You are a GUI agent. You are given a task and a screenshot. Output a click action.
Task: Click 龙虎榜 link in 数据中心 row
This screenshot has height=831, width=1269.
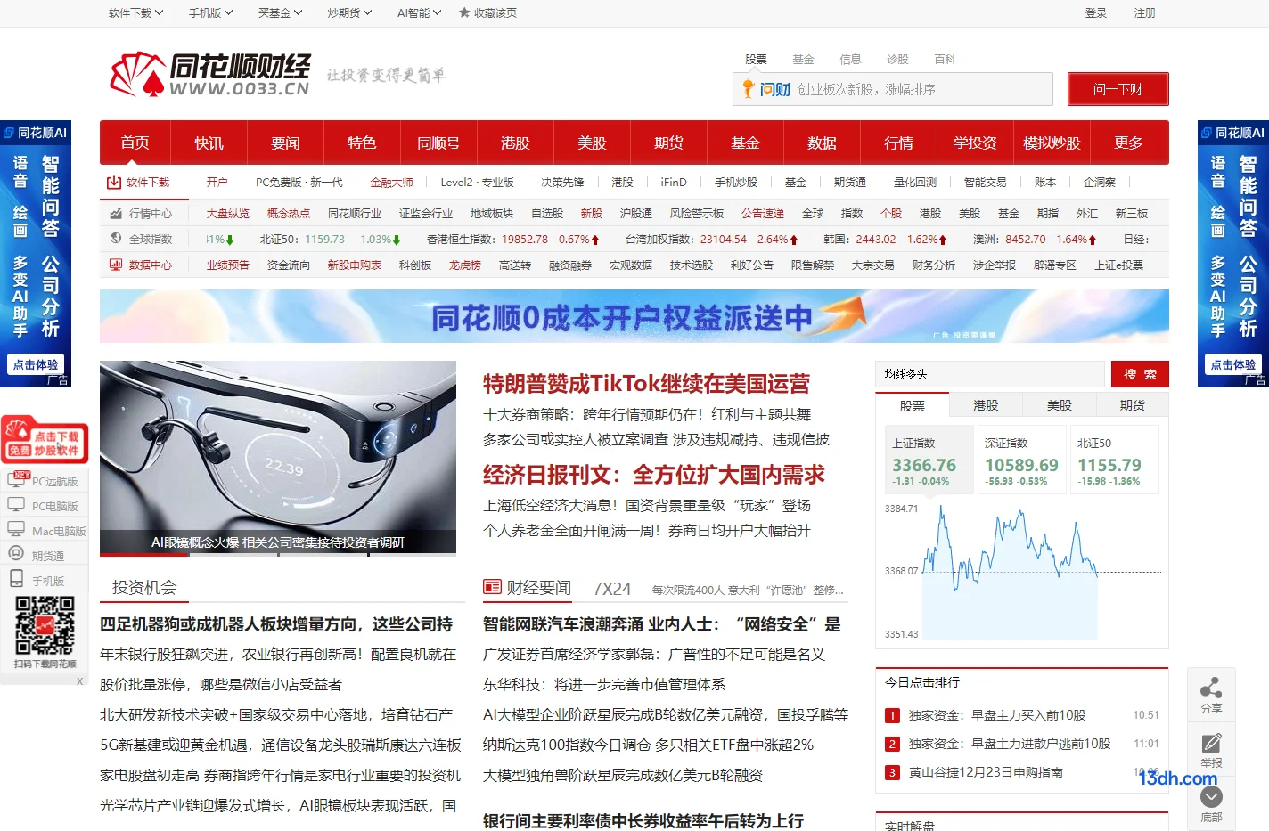pos(464,265)
